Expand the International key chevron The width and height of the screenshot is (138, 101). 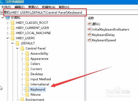point(22,84)
